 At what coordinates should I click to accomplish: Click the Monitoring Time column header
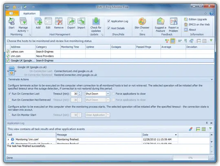(x=73, y=47)
